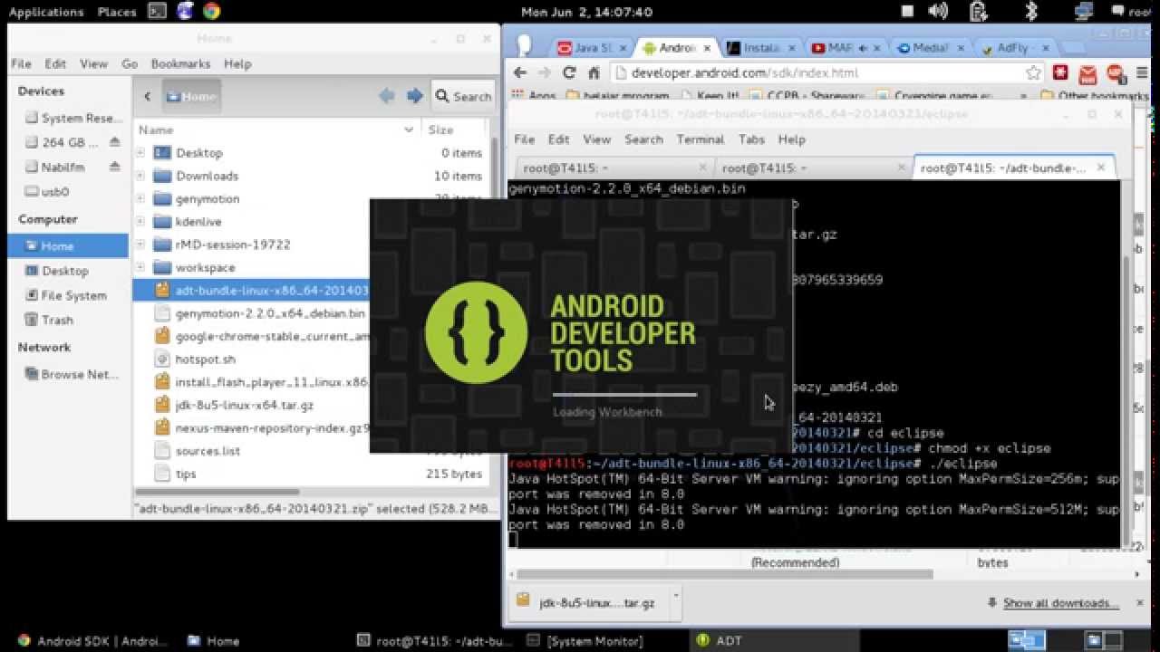The width and height of the screenshot is (1160, 652).
Task: Open the Tabs menu in the terminal window
Action: tap(751, 139)
